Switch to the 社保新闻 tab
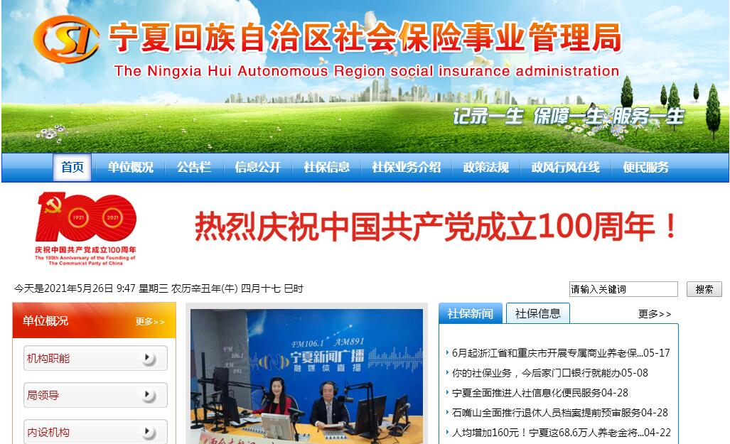730x444 pixels. point(470,313)
